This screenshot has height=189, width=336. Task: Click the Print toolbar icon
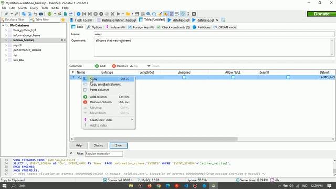(41, 14)
